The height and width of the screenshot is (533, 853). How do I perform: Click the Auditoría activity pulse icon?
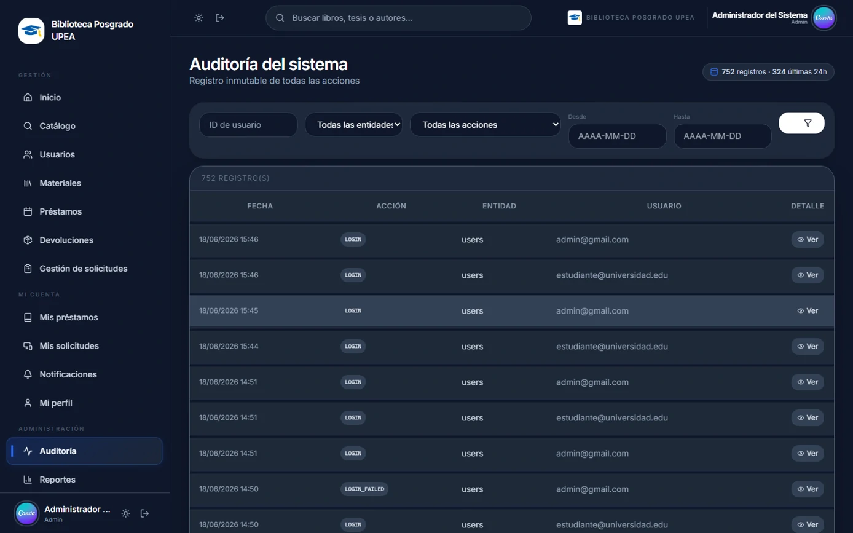pos(28,451)
